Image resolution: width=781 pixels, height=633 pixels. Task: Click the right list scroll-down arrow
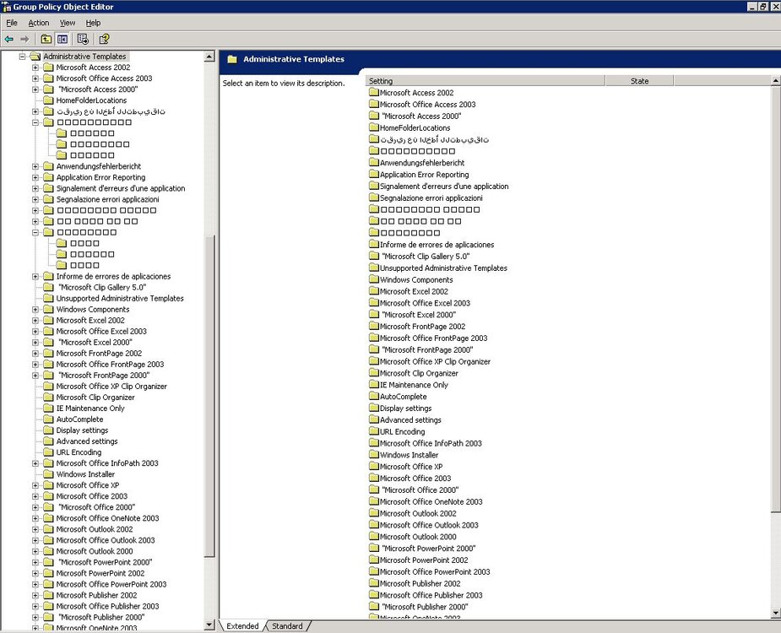pyautogui.click(x=776, y=613)
